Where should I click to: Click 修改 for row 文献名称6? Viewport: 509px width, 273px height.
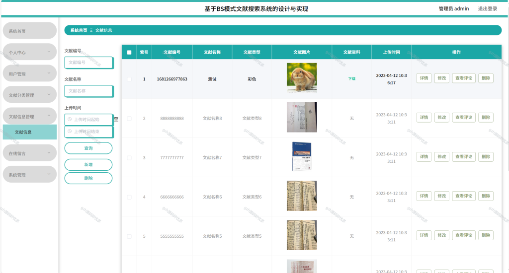coord(442,196)
